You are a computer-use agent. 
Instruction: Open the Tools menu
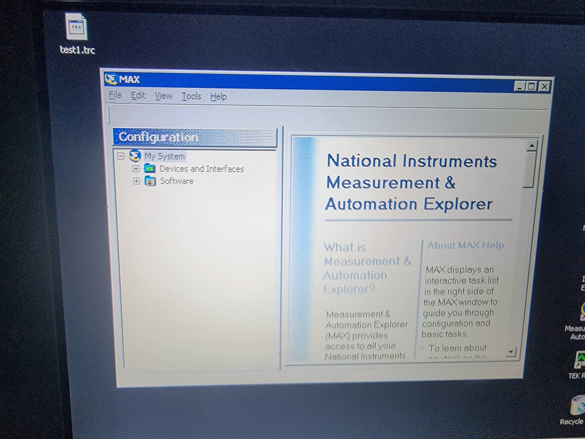[191, 96]
